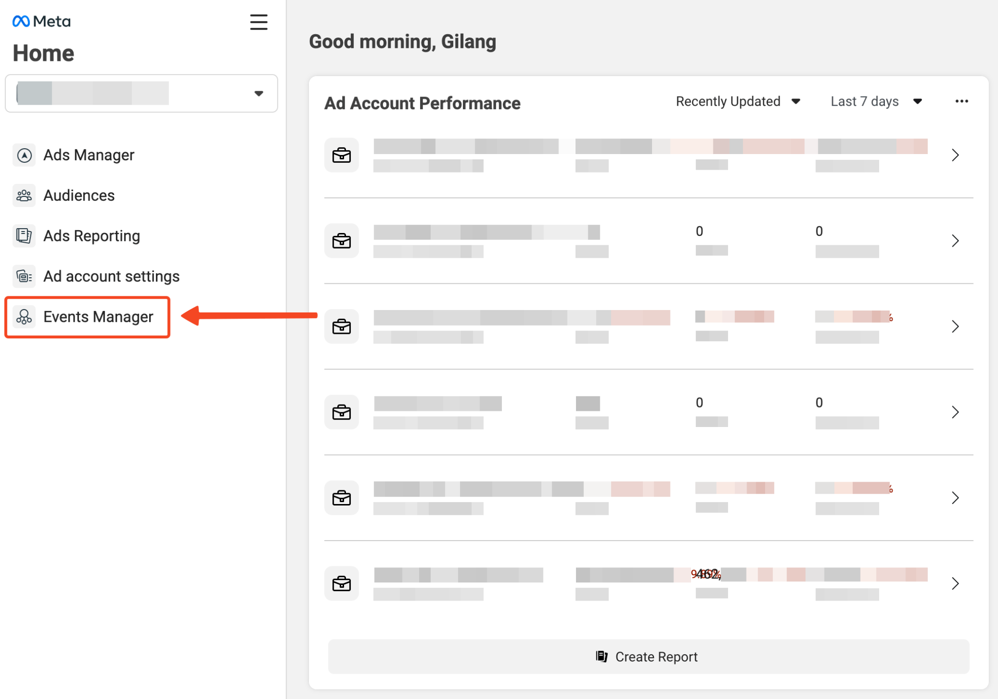Open the Ad Account Performance overflow menu

coord(961,101)
